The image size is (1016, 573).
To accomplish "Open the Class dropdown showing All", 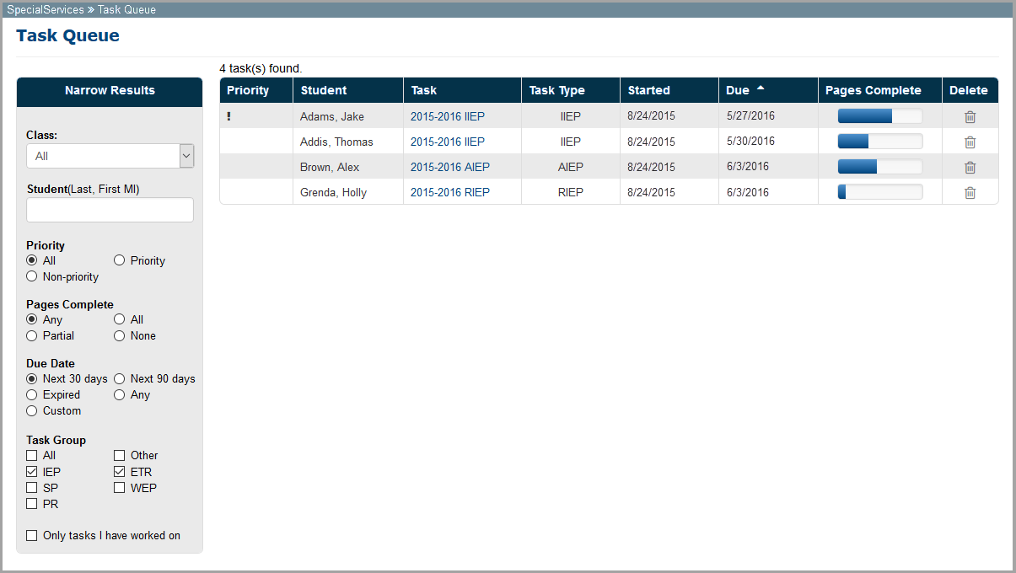I will (110, 156).
